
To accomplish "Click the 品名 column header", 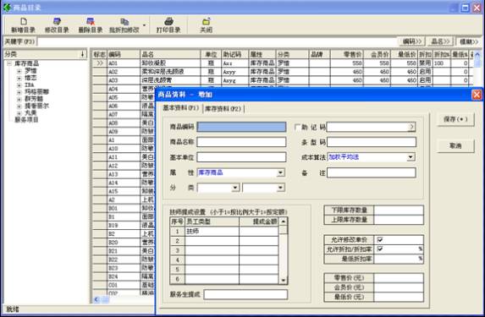I will coord(170,54).
